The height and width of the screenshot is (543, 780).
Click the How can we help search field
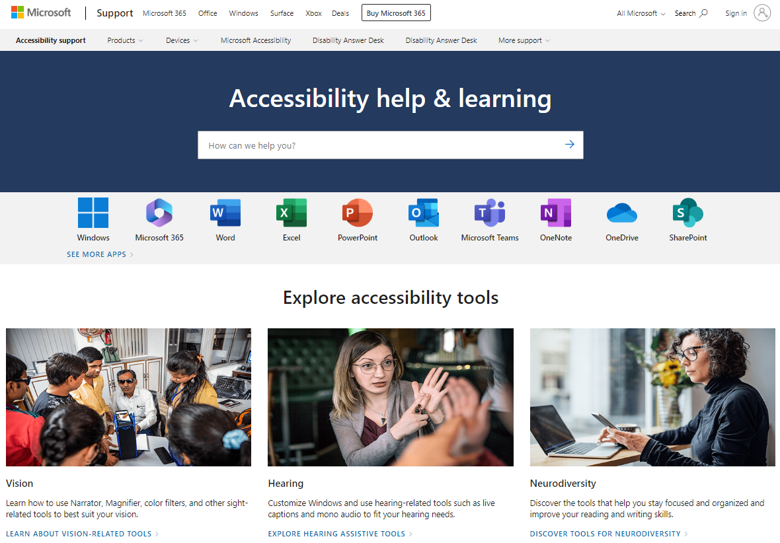(x=377, y=145)
